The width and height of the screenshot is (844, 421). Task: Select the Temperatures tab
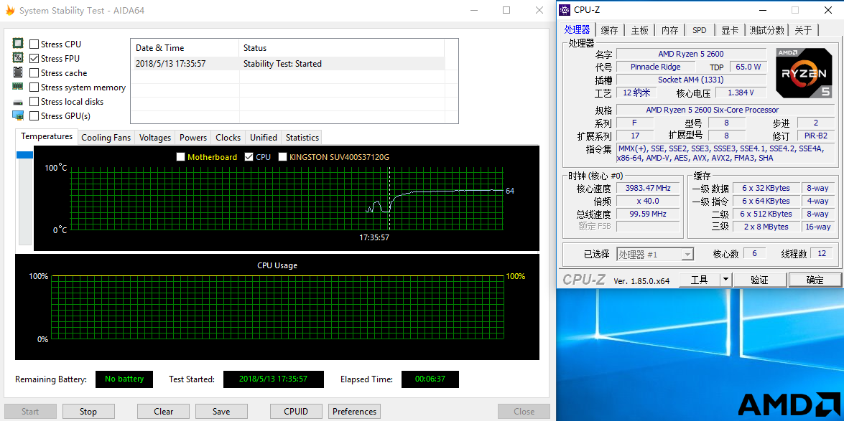(47, 136)
